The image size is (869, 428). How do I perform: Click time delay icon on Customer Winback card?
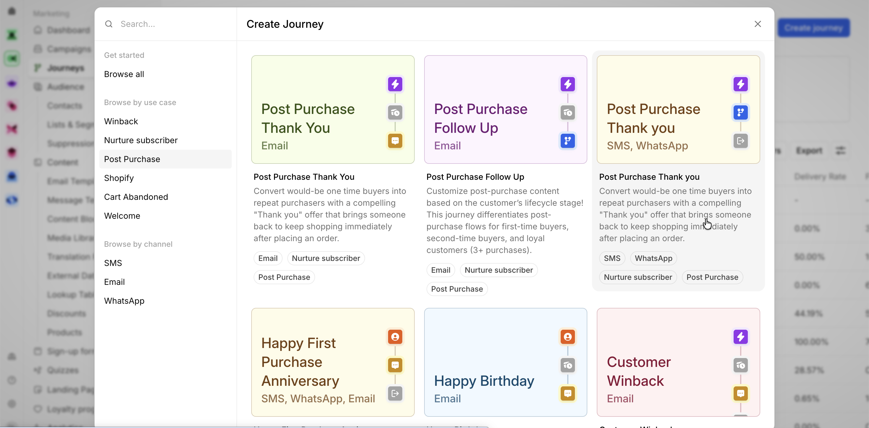click(740, 365)
